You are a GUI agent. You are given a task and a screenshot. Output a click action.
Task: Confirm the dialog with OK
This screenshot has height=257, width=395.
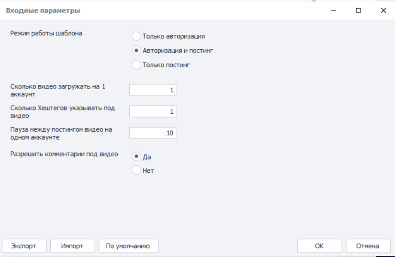point(319,246)
